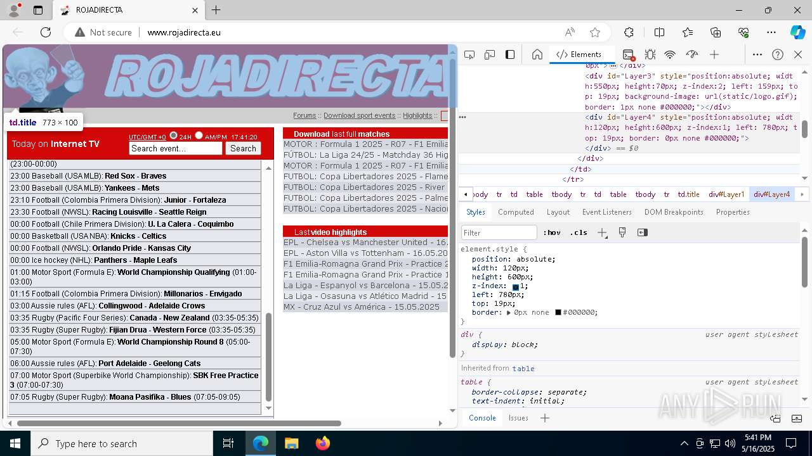Open read aloud icon in address bar

[x=570, y=32]
